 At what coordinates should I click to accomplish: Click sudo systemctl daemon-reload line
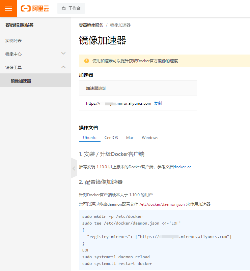point(116,257)
